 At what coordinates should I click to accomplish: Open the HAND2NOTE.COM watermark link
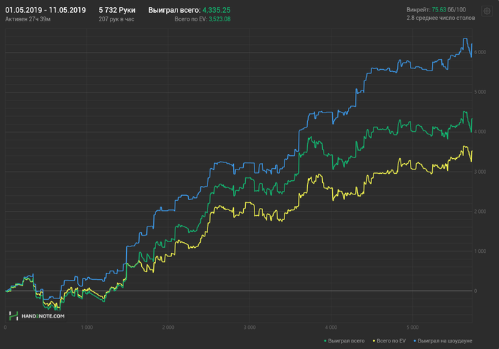[43, 316]
